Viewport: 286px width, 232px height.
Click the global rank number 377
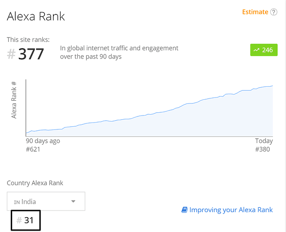coord(31,54)
